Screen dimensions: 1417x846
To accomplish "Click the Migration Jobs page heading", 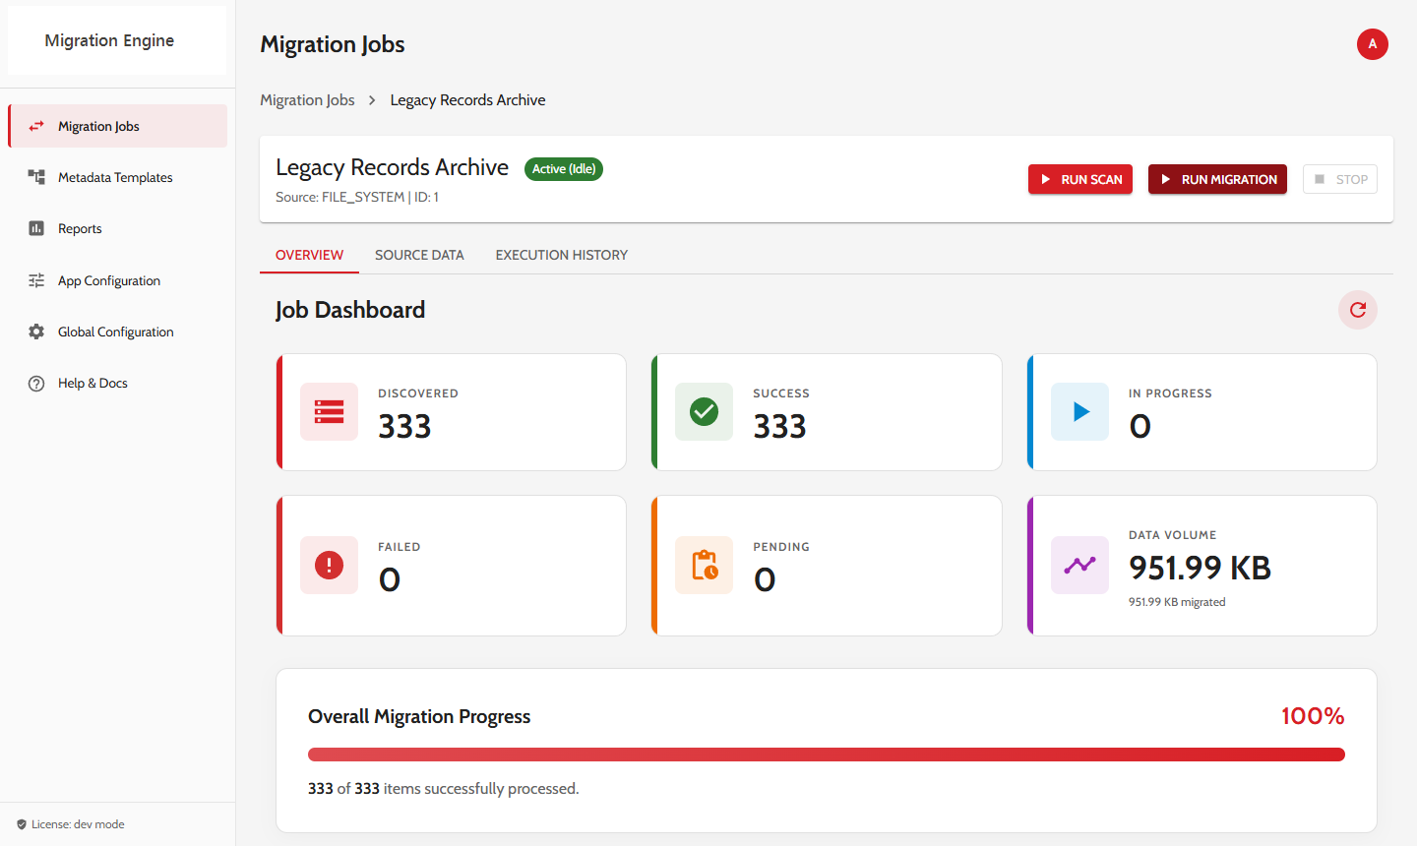I will click(x=333, y=44).
